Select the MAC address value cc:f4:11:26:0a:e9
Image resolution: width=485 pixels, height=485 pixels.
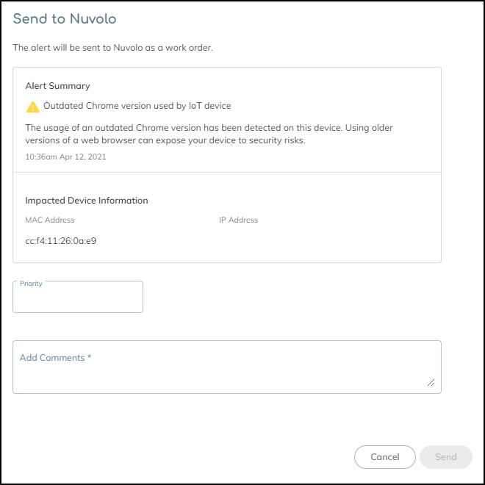tap(61, 240)
